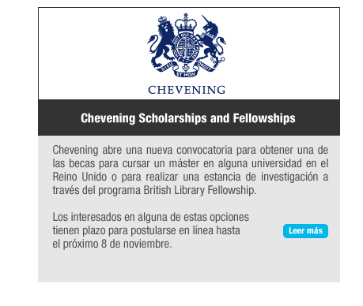Click the Chevening royal coat of arms logo
The width and height of the screenshot is (363, 306).
[x=187, y=54]
